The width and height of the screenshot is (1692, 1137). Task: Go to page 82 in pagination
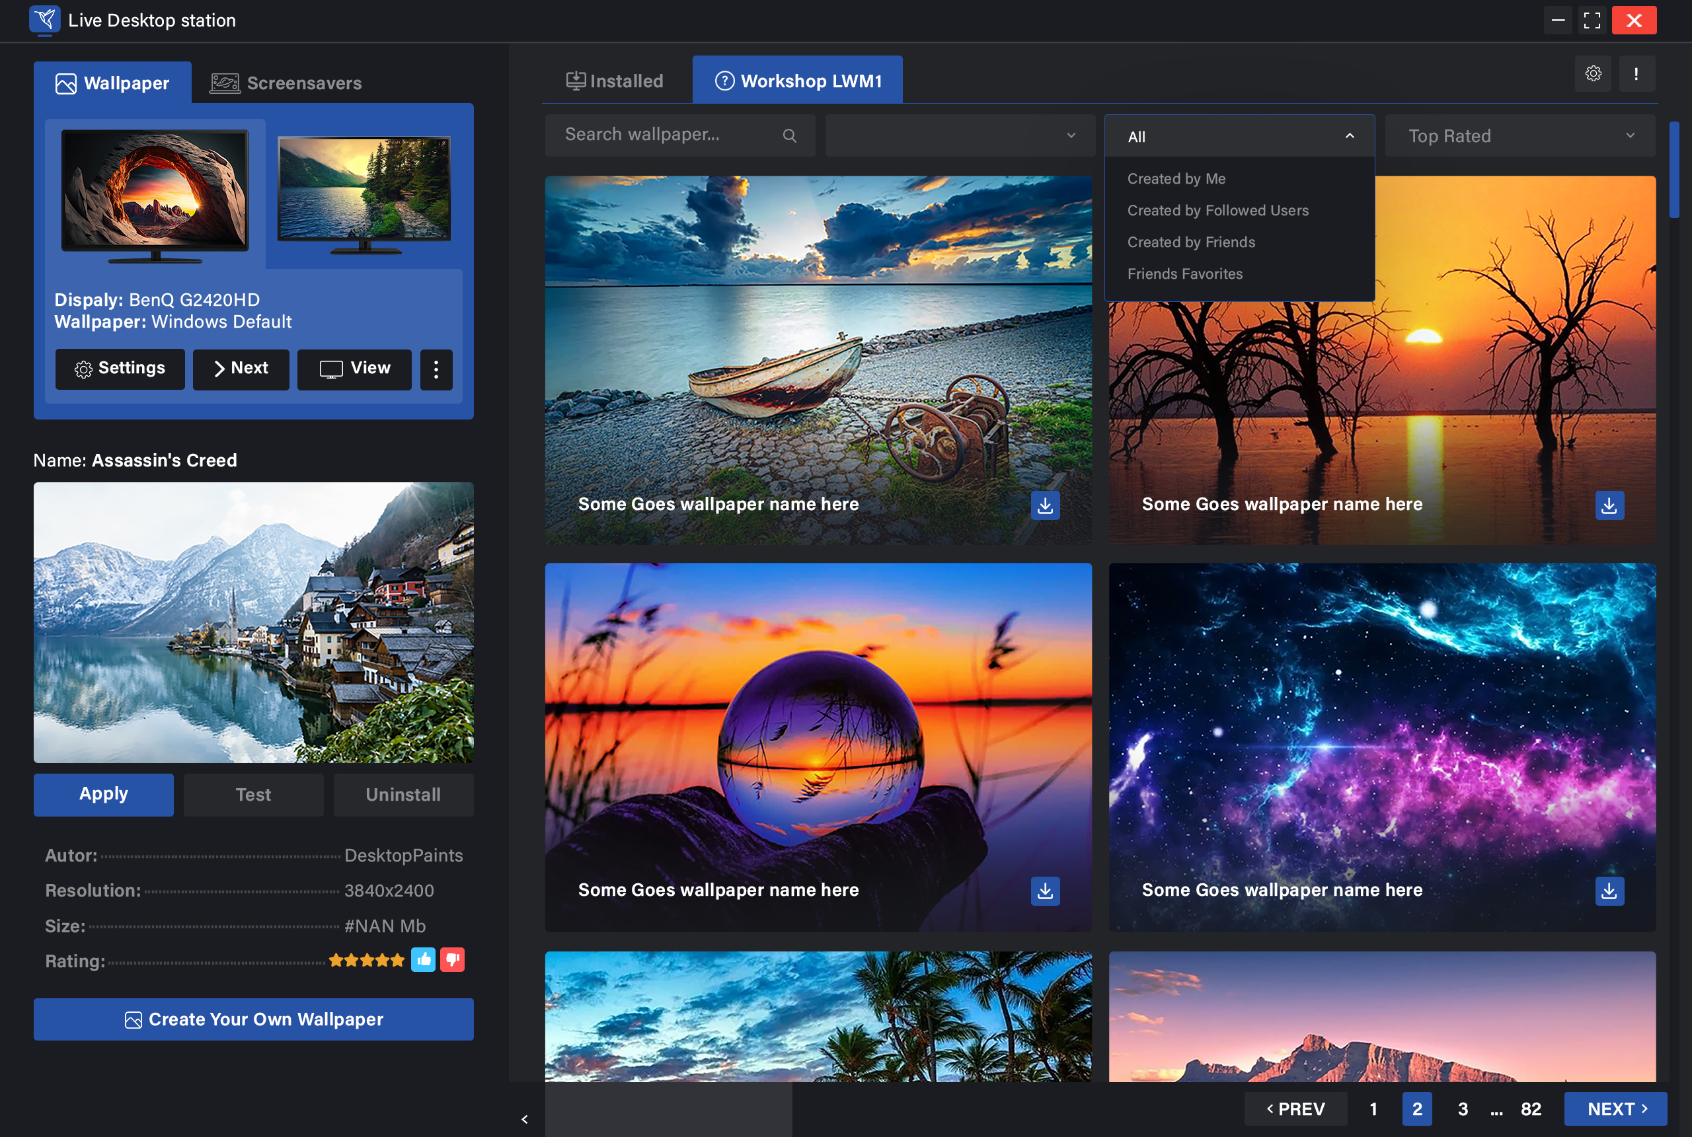click(x=1531, y=1109)
